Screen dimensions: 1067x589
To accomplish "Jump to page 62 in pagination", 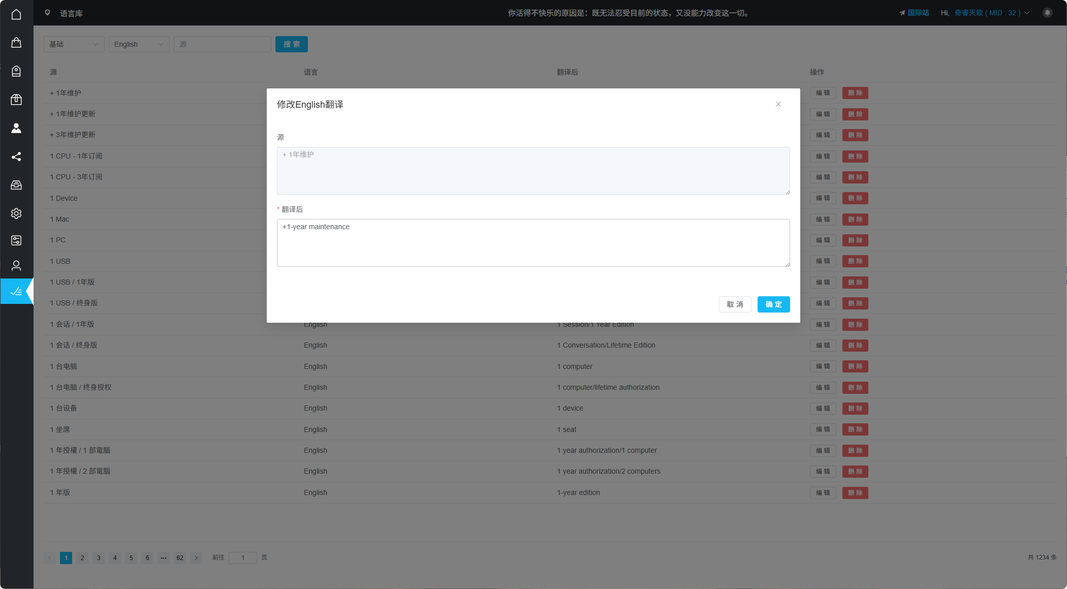I will [x=180, y=557].
